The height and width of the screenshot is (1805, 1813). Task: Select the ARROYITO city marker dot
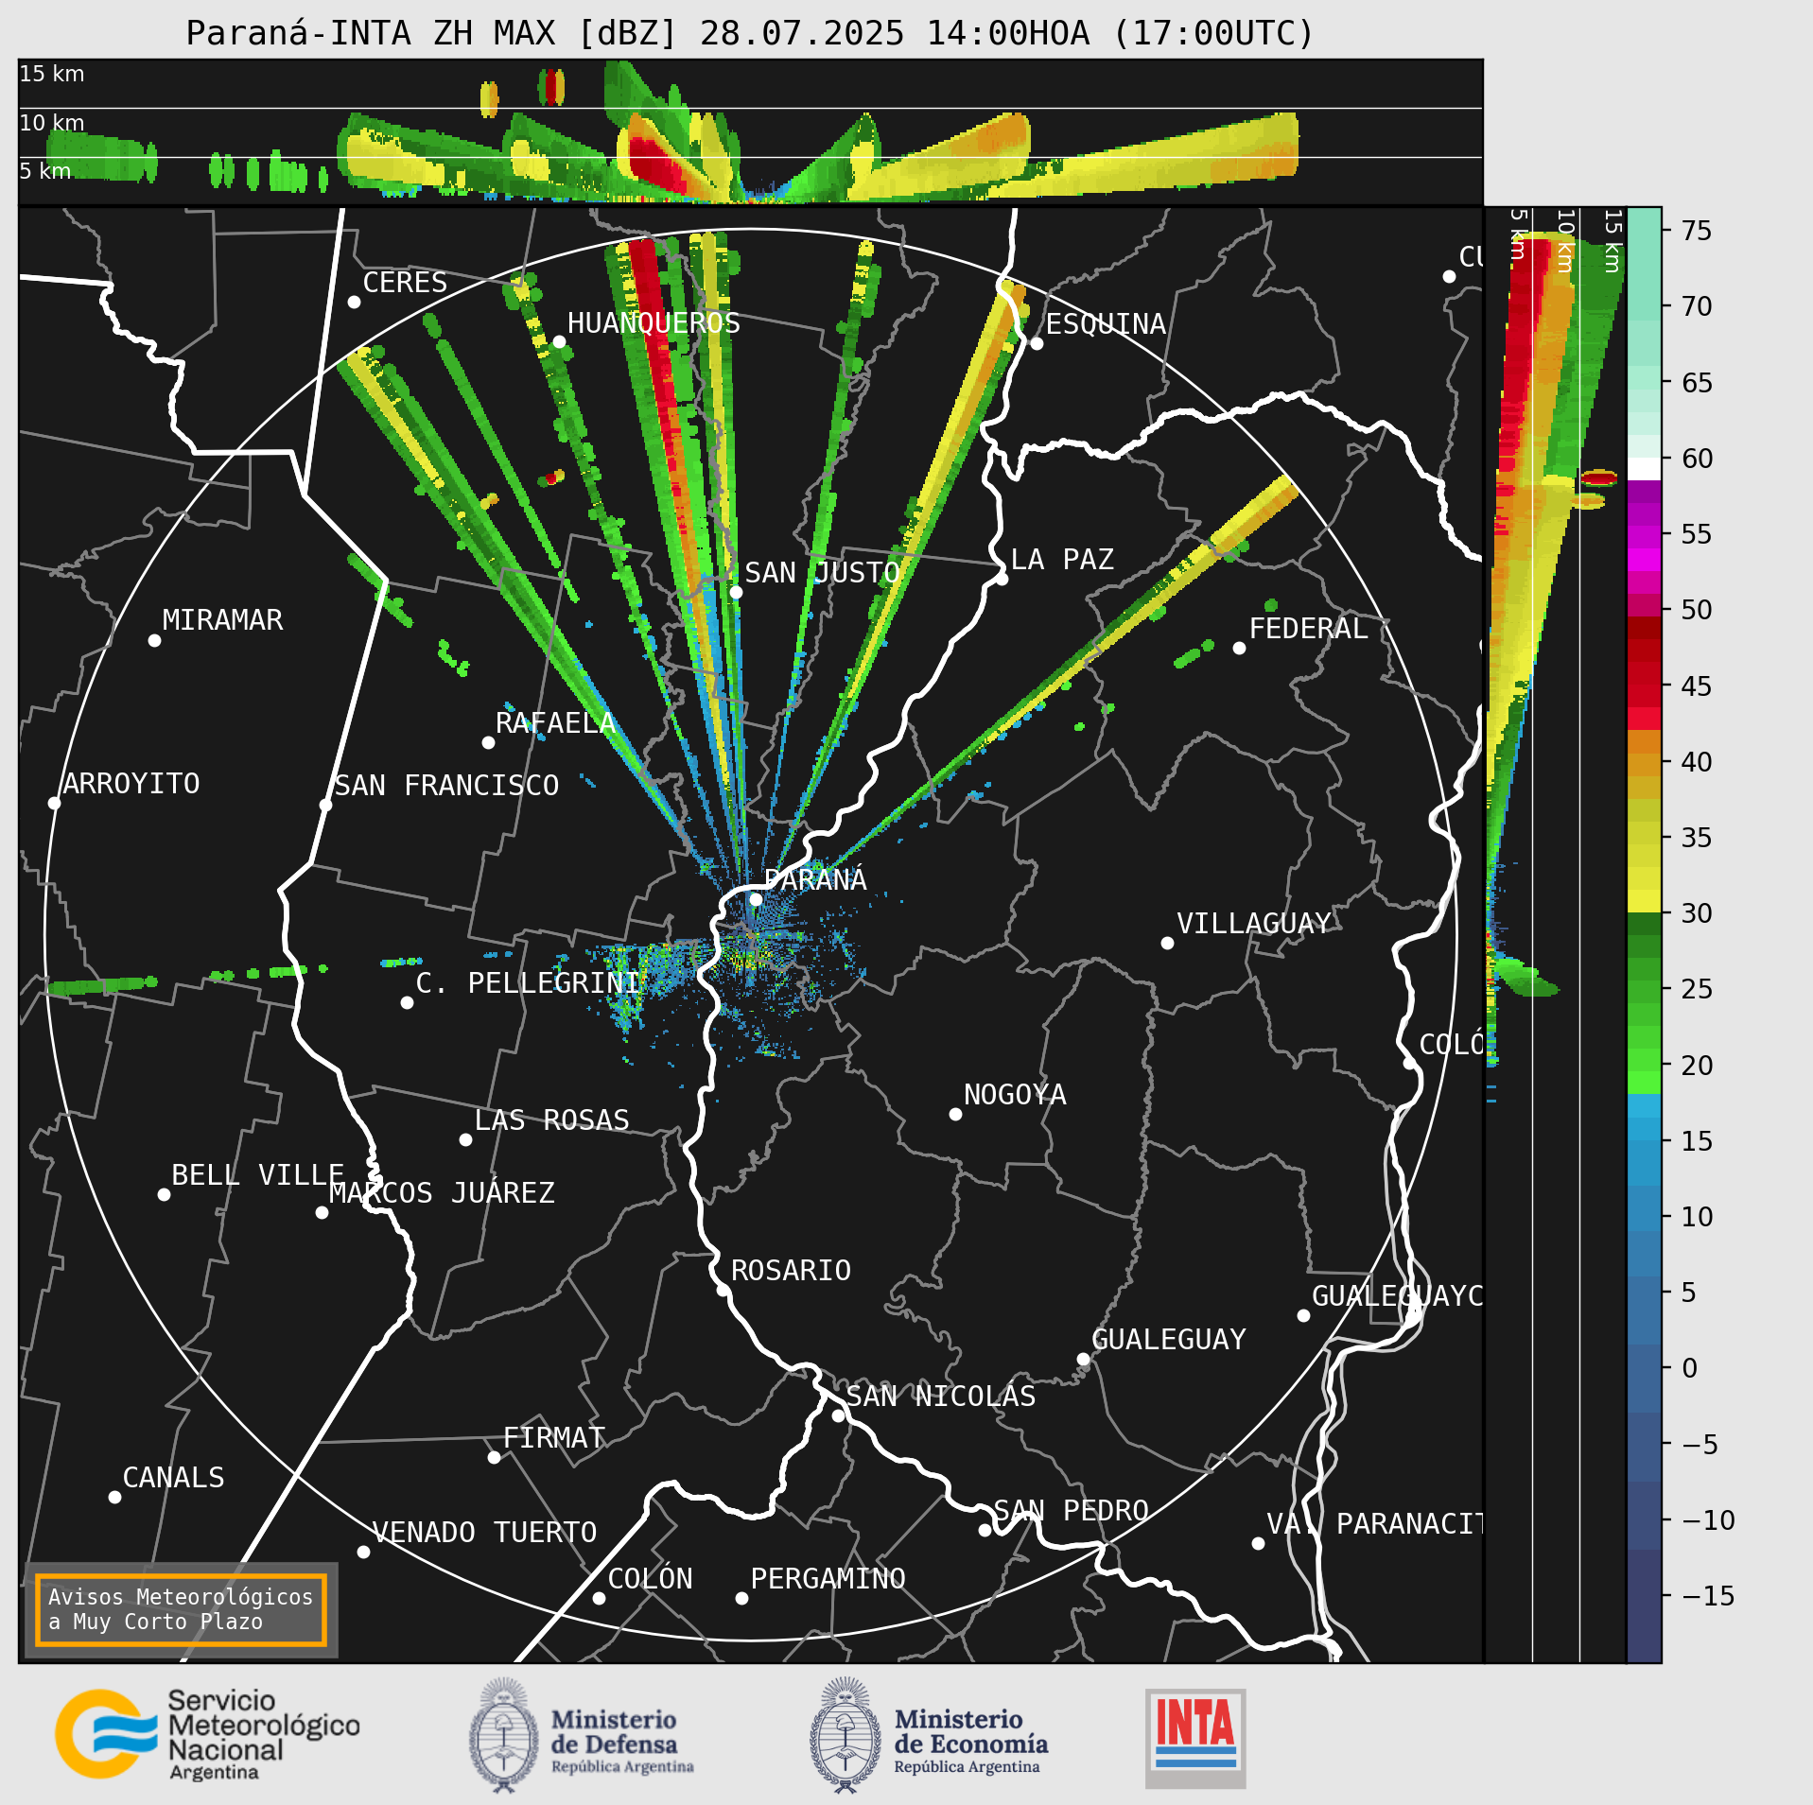pos(54,803)
